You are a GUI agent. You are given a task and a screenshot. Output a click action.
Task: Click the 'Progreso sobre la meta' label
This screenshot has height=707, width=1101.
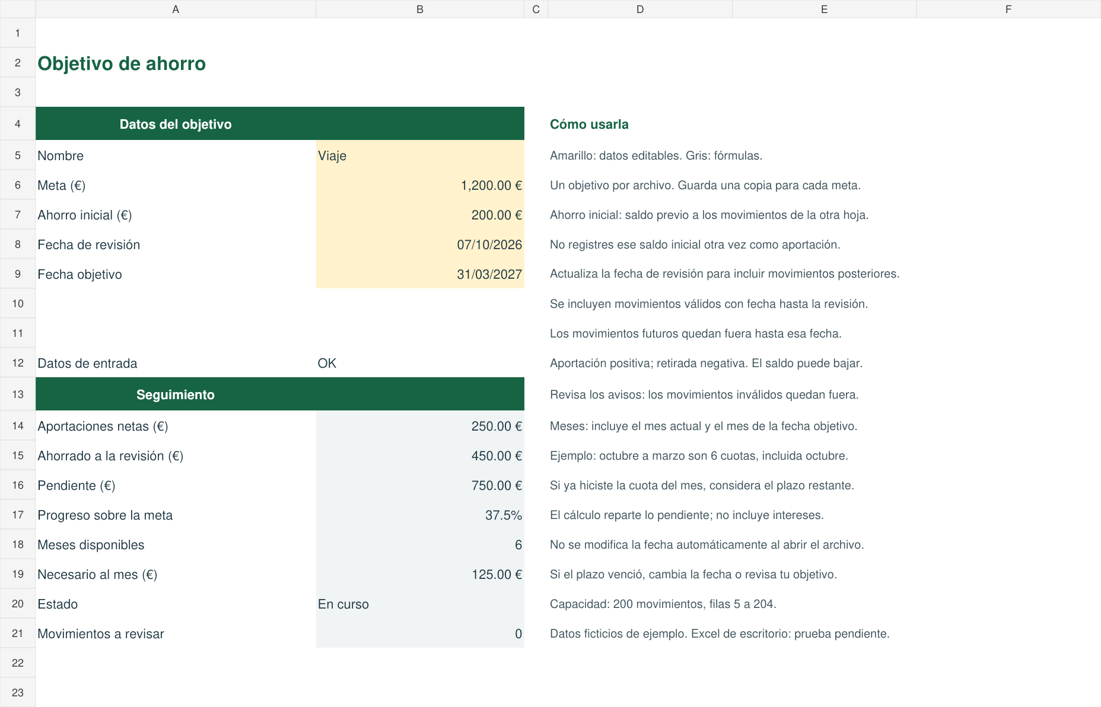pos(105,515)
